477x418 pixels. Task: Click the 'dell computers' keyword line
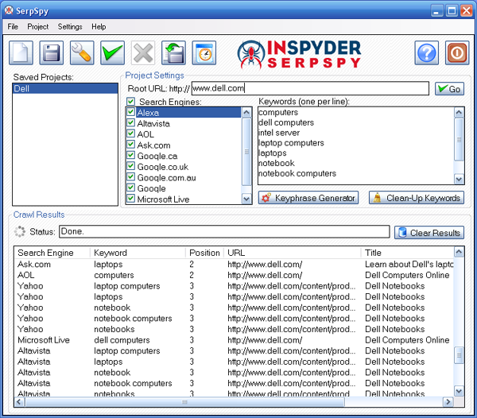pos(286,122)
